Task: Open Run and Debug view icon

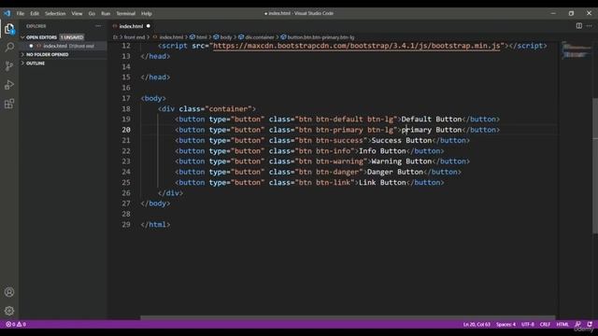Action: [x=9, y=85]
